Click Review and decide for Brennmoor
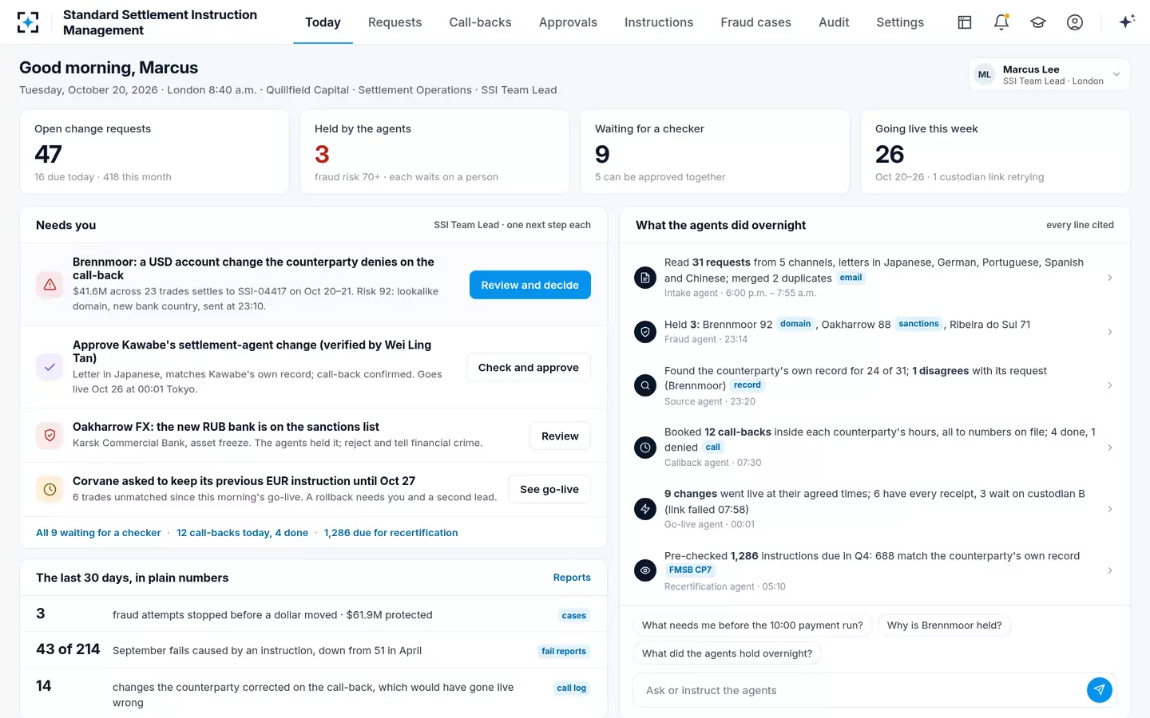Screen dimensions: 1150x718 tap(530, 285)
